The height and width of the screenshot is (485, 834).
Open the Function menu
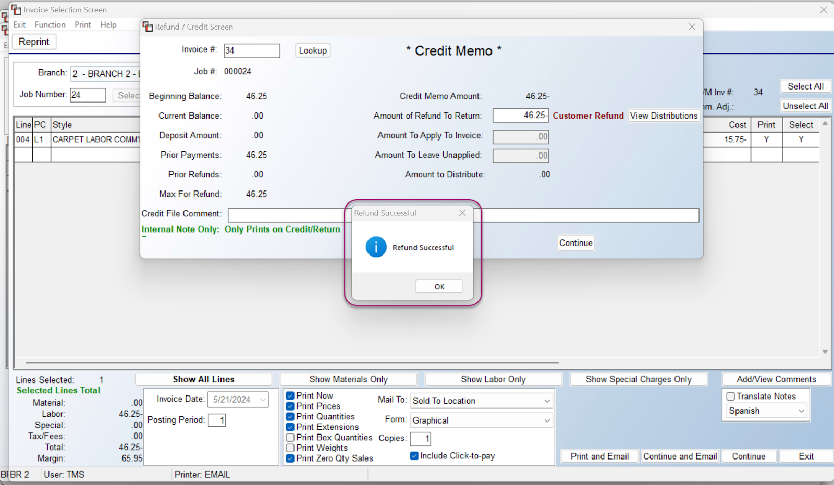point(50,24)
